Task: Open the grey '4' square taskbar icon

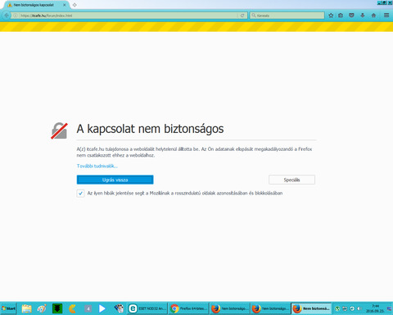Action: coord(88,308)
